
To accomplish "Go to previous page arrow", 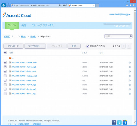I will (x=123, y=46).
